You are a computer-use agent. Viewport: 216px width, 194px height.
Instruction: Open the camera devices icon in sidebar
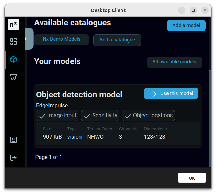pyautogui.click(x=13, y=77)
